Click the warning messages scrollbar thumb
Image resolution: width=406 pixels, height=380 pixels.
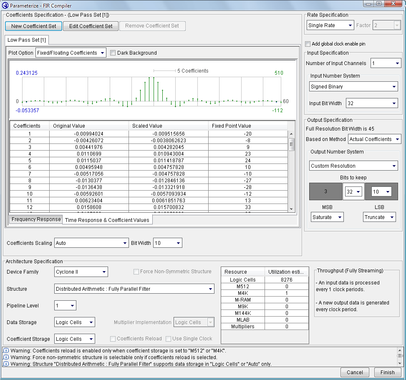click(400, 356)
